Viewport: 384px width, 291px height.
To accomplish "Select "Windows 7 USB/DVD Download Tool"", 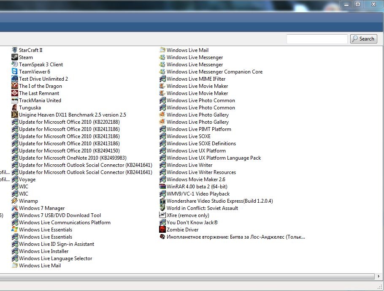I will pyautogui.click(x=60, y=215).
